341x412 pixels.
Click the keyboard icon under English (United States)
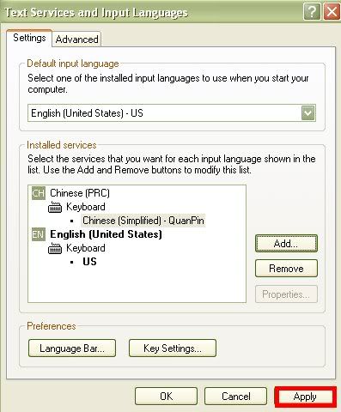point(55,248)
